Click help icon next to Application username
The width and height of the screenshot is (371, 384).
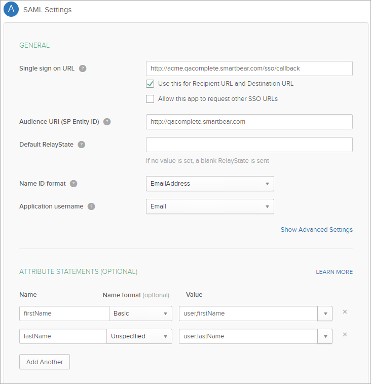point(91,206)
